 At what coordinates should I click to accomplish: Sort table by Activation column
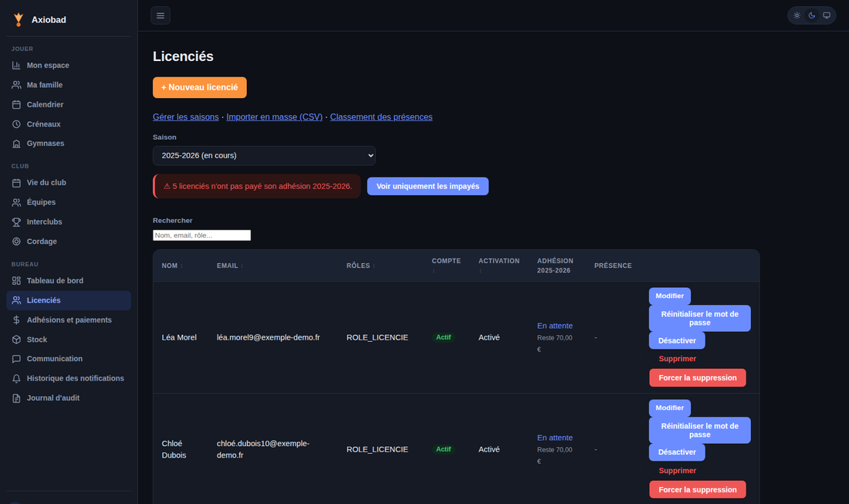[x=499, y=266]
